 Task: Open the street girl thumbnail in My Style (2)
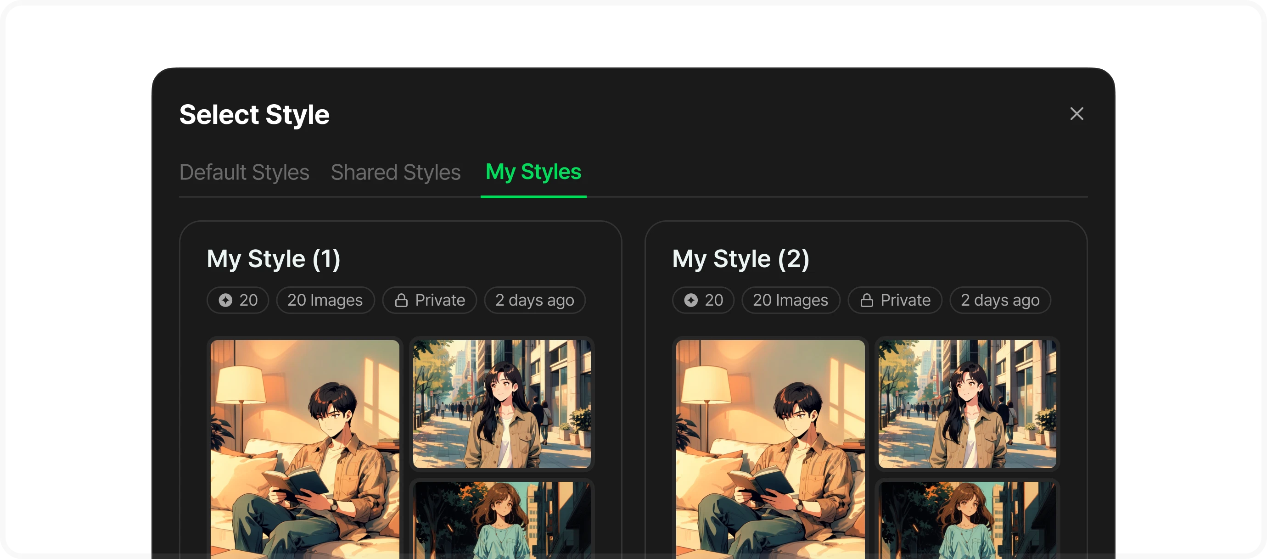(967, 403)
